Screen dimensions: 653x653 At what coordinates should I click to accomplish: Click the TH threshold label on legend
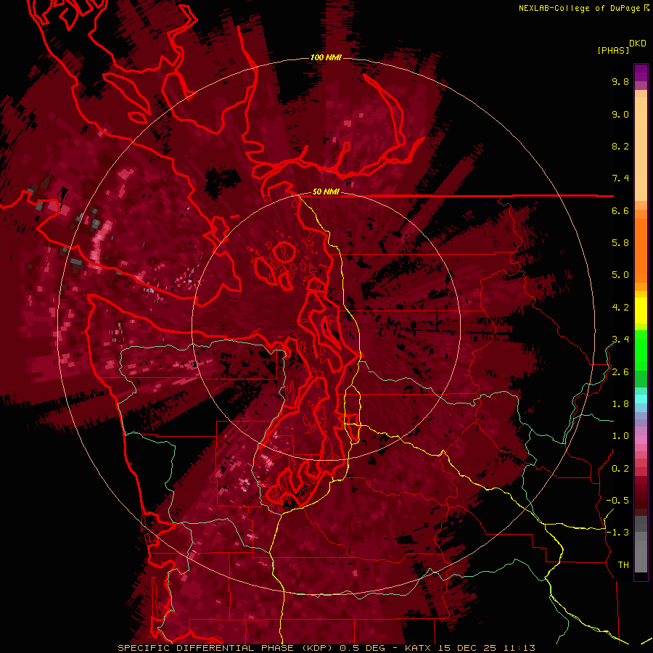coord(623,565)
